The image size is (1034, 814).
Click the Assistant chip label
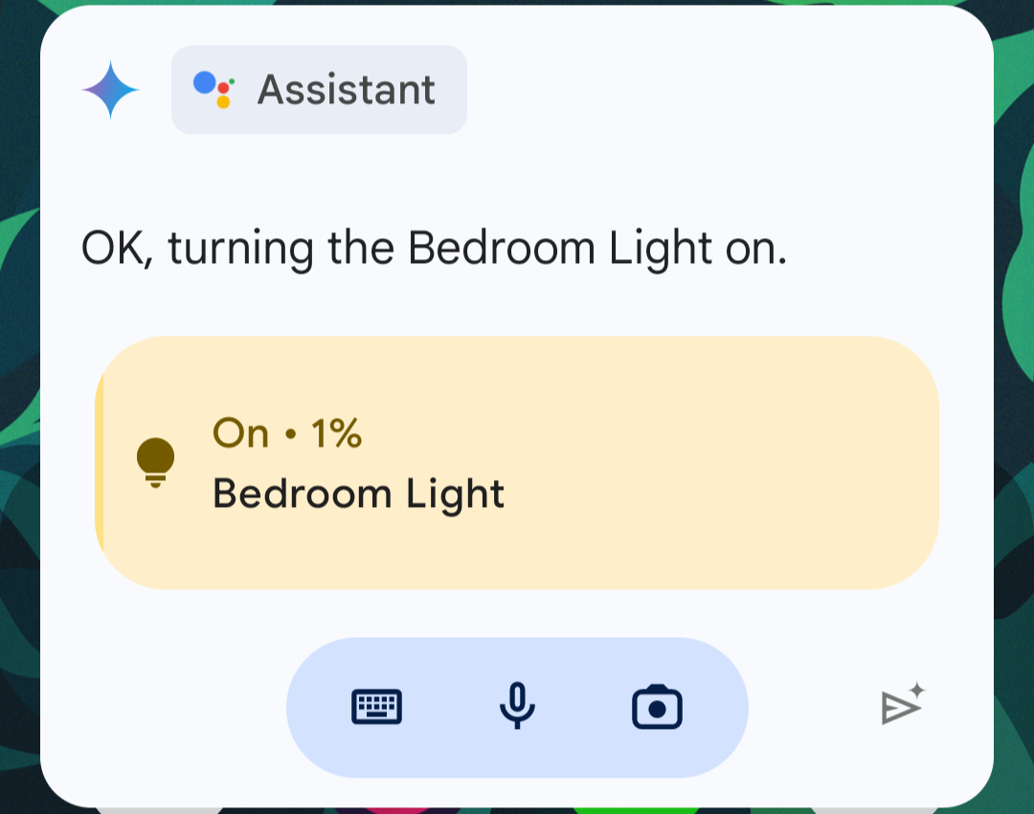click(319, 90)
